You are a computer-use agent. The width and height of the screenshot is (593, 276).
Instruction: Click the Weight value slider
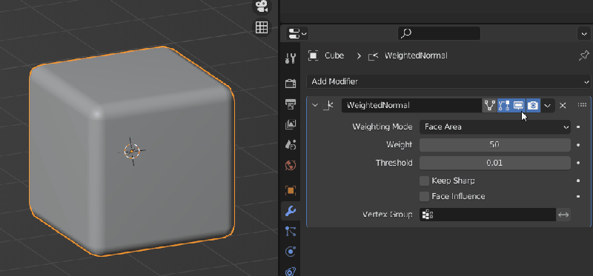tap(494, 144)
